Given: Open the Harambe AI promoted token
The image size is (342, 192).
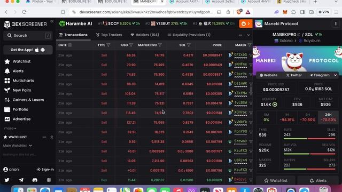Looking at the screenshot, I should click(76, 23).
